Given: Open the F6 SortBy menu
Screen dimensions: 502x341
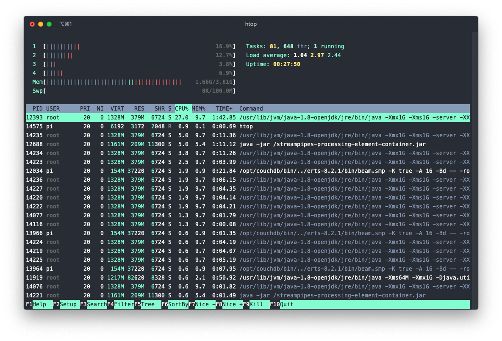Looking at the screenshot, I should click(x=175, y=304).
